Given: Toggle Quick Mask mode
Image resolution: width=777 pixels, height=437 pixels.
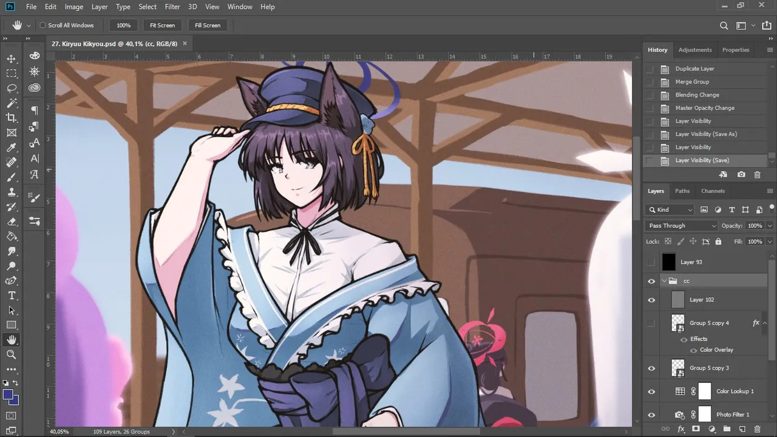Looking at the screenshot, I should [x=12, y=416].
